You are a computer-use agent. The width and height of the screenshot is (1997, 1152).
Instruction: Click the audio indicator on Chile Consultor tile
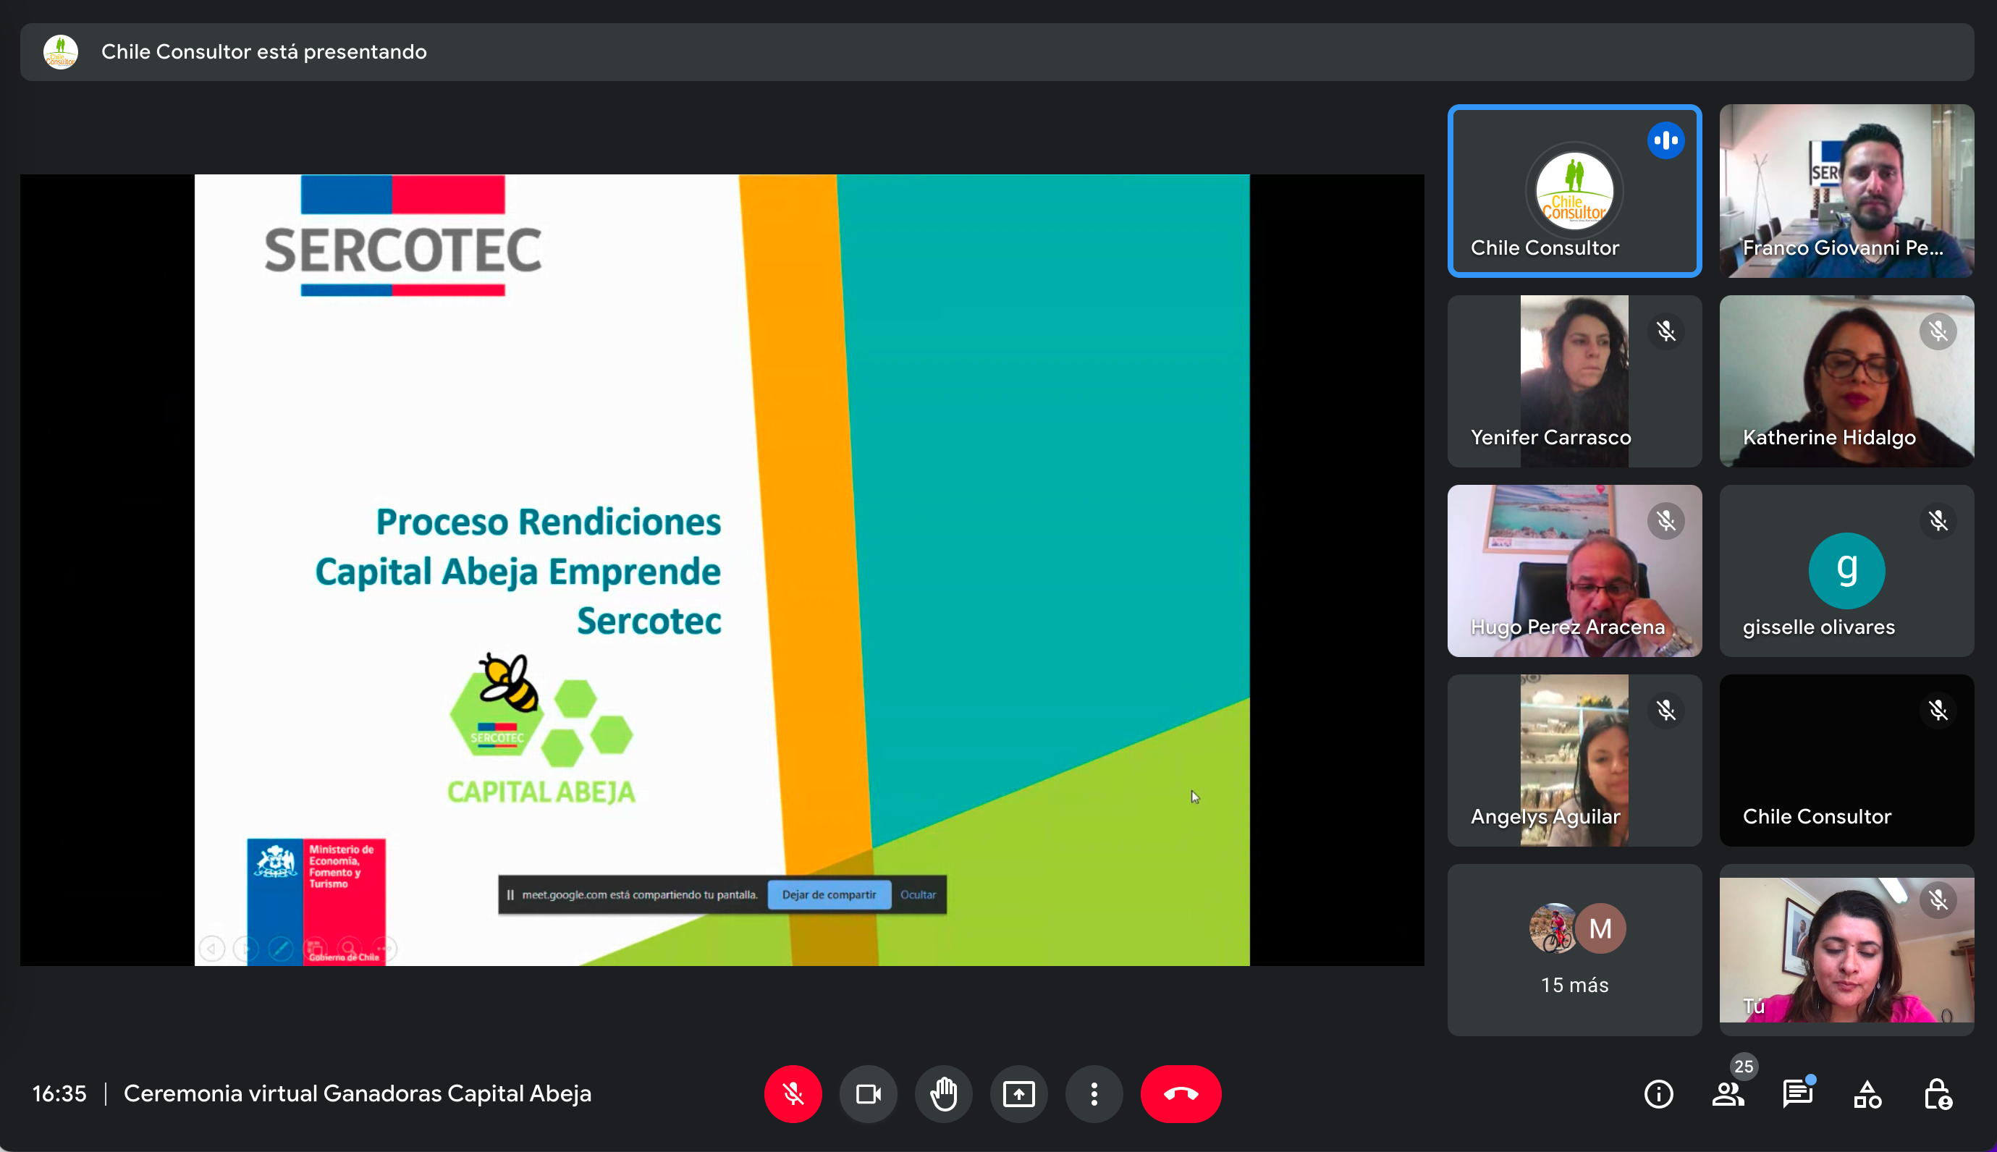1665,141
